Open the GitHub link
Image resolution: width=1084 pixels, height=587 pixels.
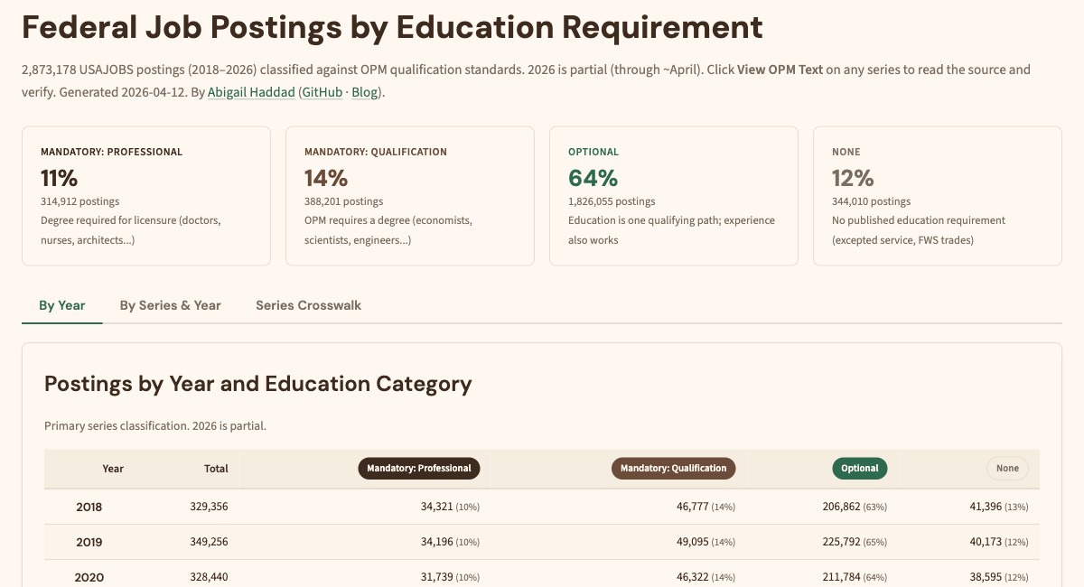point(322,92)
